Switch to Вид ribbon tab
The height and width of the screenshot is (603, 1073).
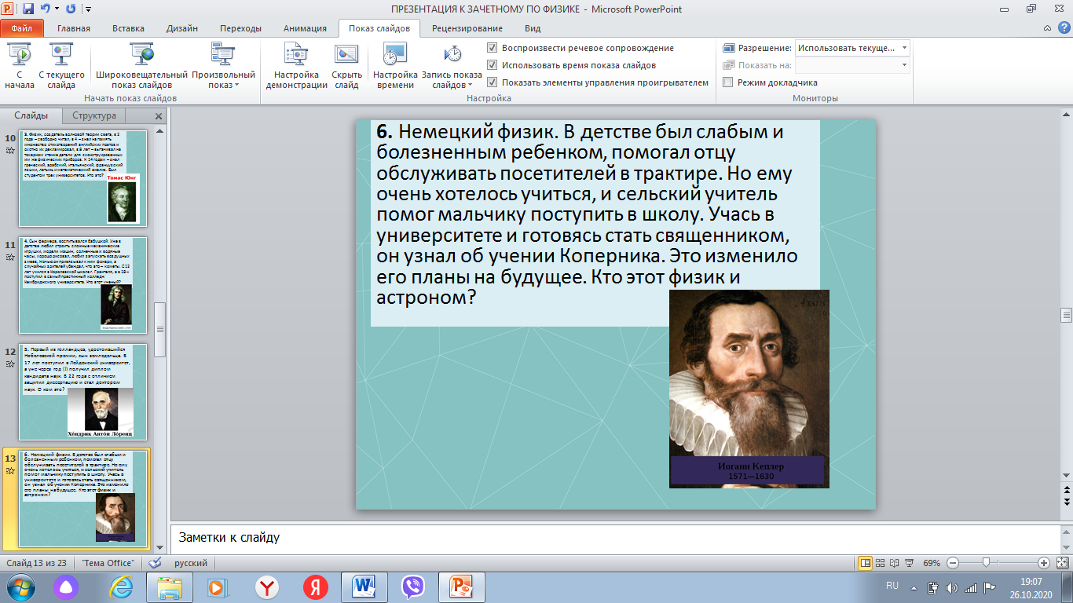pos(533,28)
